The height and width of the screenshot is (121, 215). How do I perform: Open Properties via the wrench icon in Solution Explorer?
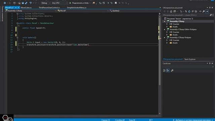pyautogui.click(x=204, y=11)
